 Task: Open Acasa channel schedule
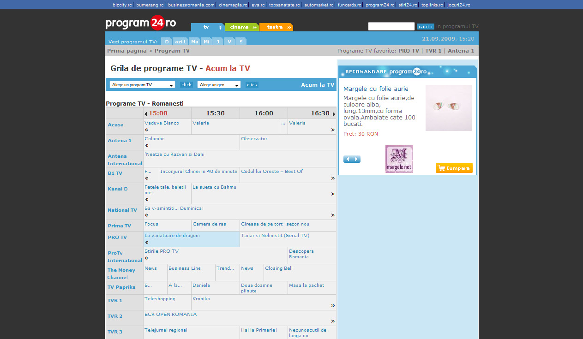(116, 125)
